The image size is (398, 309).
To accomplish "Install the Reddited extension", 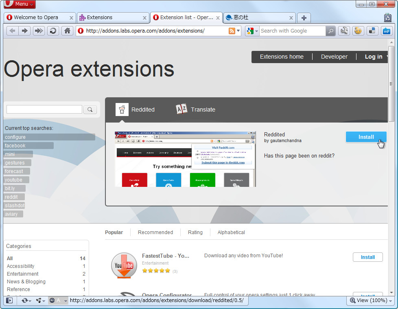I will [365, 137].
